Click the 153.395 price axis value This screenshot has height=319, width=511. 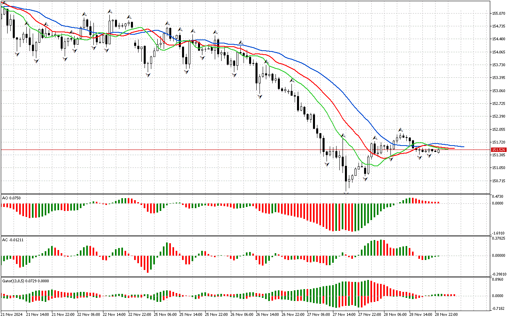coord(499,78)
